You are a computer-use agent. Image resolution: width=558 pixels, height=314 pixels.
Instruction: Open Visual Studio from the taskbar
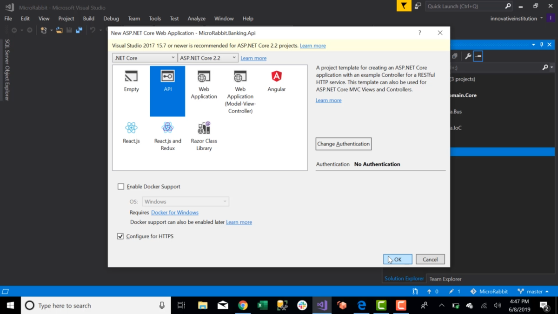322,305
